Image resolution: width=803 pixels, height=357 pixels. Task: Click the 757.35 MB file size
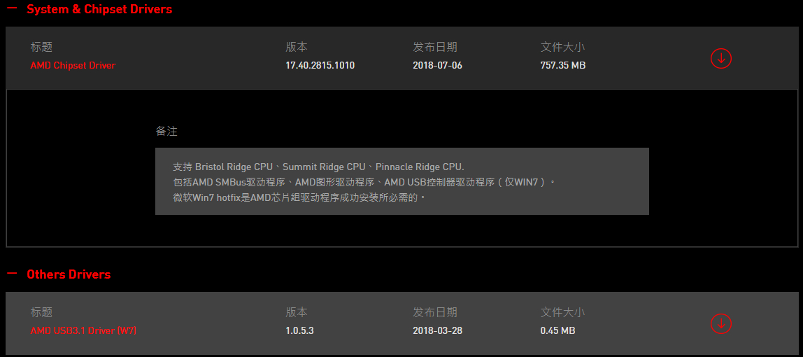(563, 66)
